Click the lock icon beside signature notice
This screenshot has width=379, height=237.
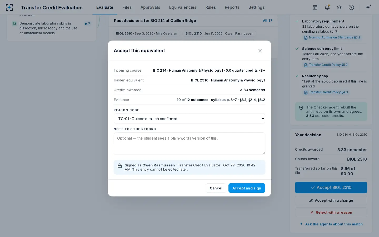[120, 166]
